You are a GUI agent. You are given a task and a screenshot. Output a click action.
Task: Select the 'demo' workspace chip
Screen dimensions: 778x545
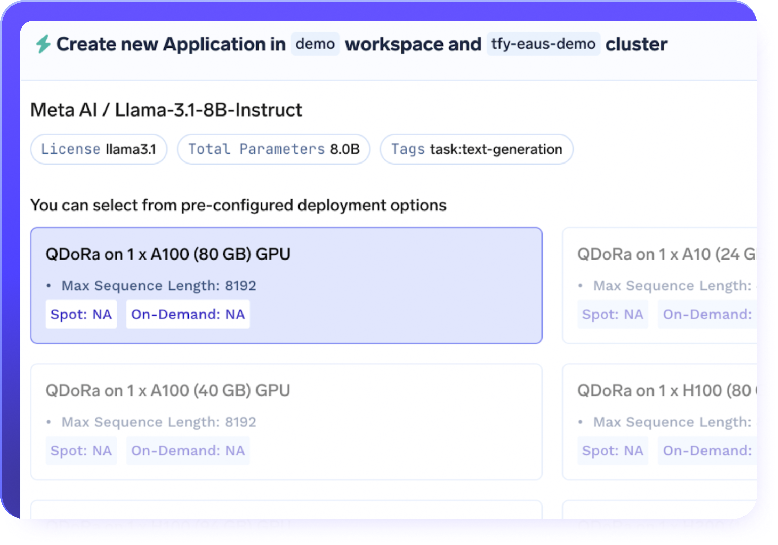click(315, 43)
